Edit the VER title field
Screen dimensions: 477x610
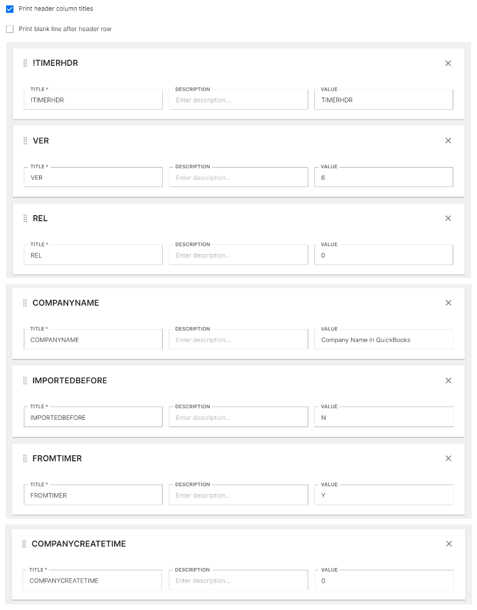(x=93, y=178)
